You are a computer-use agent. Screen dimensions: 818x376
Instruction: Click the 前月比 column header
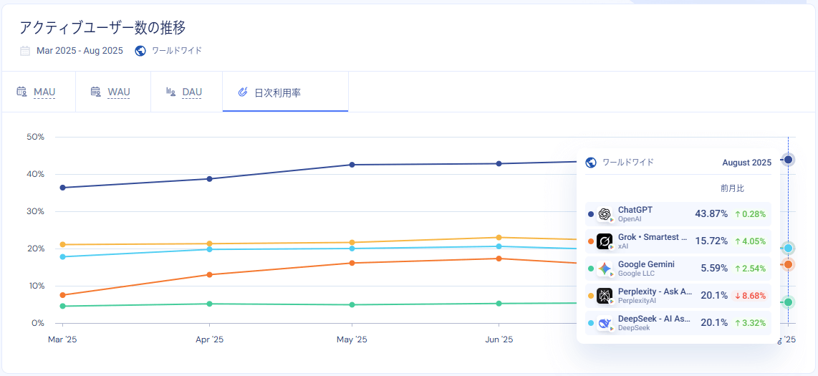pyautogui.click(x=733, y=188)
